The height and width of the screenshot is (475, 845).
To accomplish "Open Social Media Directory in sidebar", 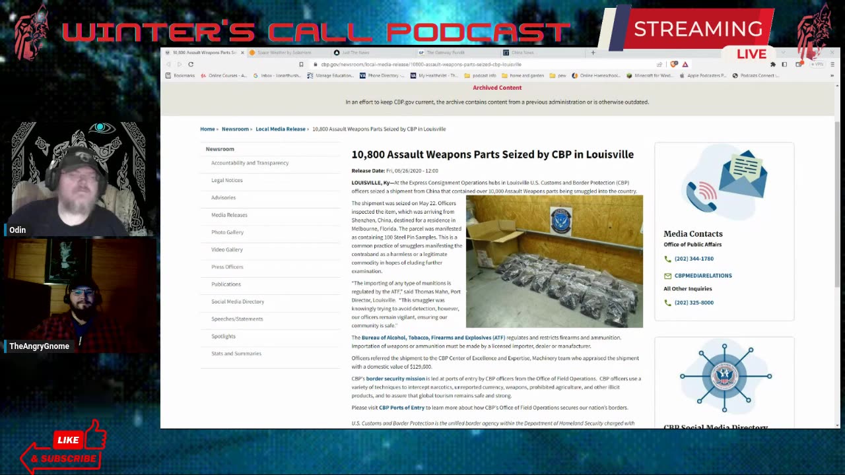I will (238, 301).
